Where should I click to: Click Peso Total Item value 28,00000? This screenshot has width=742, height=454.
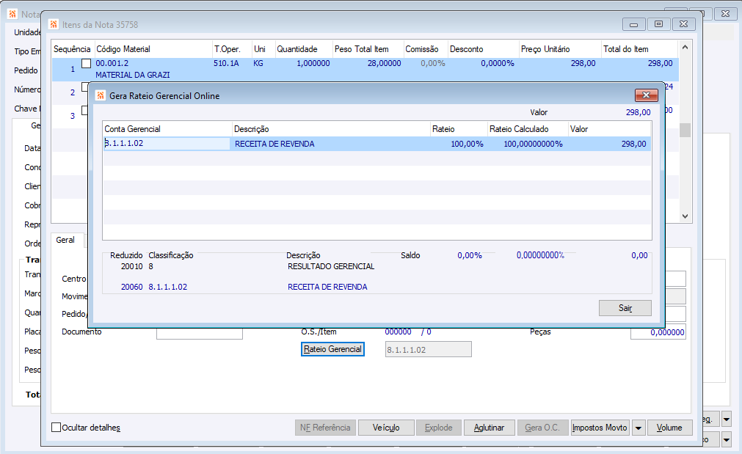pos(385,63)
